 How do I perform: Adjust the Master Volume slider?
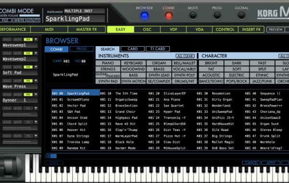[x=29, y=16]
